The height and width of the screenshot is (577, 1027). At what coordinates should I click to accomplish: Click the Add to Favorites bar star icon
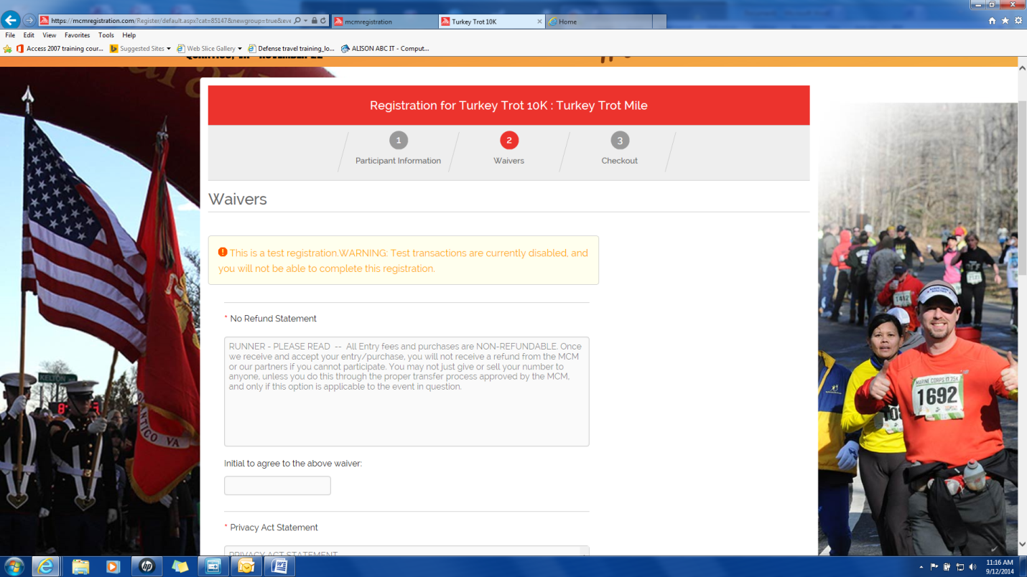coord(8,49)
